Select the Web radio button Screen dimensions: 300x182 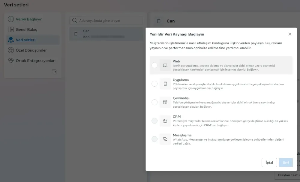[x=154, y=65]
